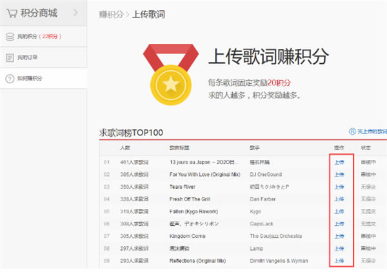Image resolution: width=387 pixels, height=272 pixels.
Task: Click the 293人求歌词 count
Action: click(134, 261)
